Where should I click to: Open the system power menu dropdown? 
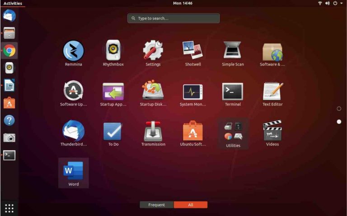[x=338, y=3]
